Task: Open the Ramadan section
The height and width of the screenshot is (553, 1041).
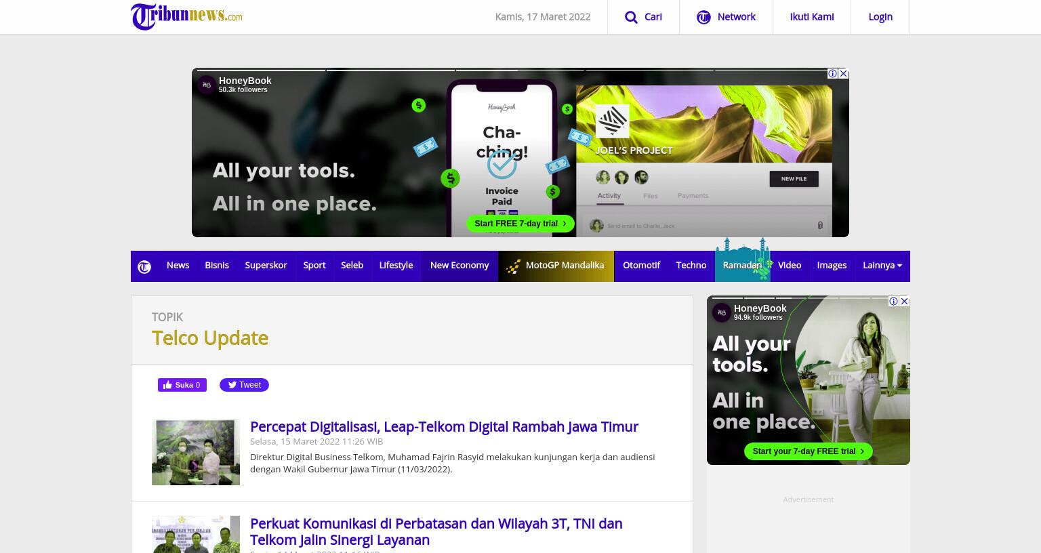Action: [742, 265]
